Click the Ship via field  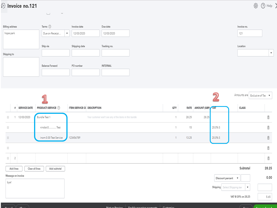(x=56, y=53)
